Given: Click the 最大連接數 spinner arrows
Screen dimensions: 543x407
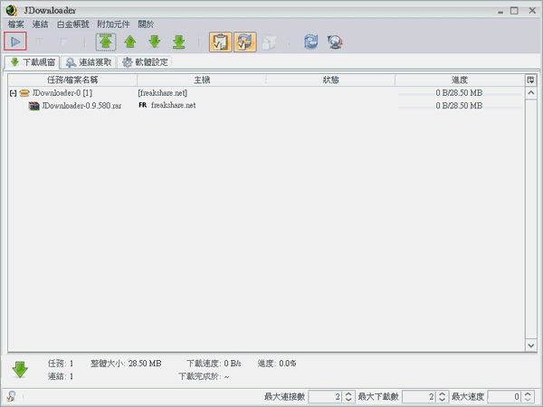Looking at the screenshot, I should pyautogui.click(x=348, y=396).
